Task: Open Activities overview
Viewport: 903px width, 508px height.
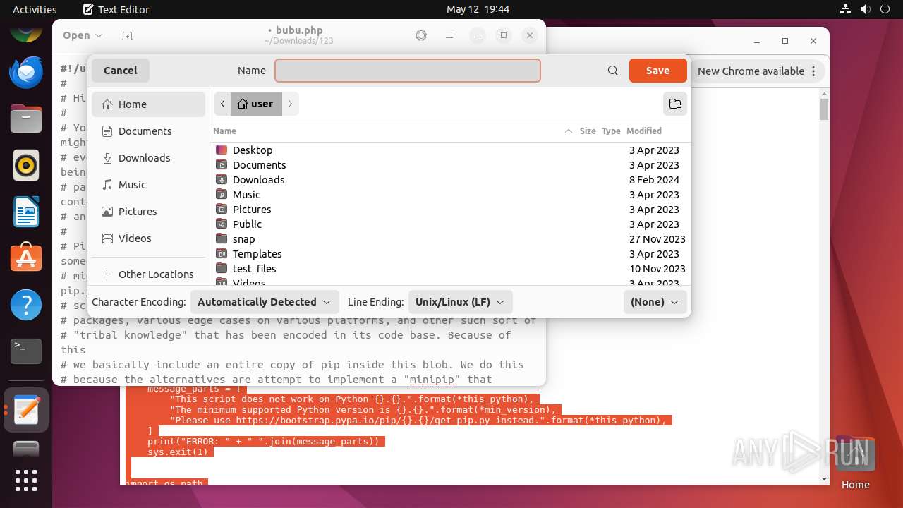Action: [x=35, y=9]
